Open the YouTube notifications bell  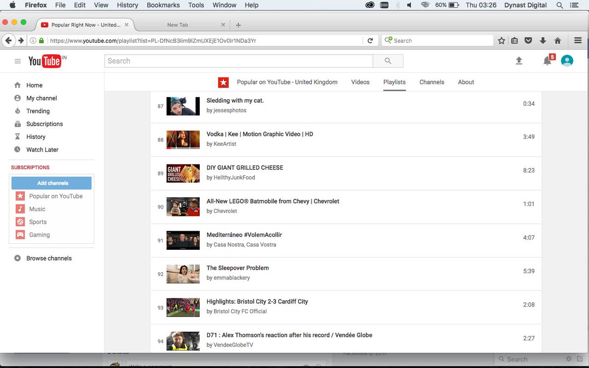547,61
